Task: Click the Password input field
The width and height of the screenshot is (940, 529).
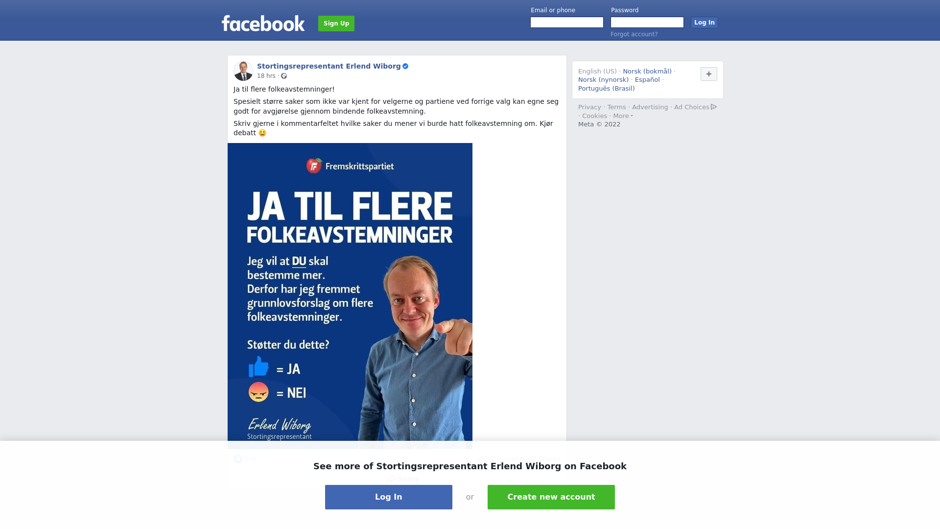Action: (x=647, y=23)
